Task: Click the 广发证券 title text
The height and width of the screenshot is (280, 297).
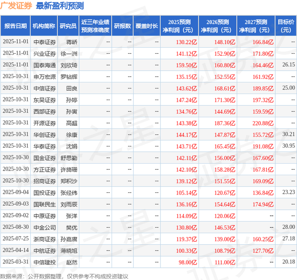Action: click(x=16, y=6)
